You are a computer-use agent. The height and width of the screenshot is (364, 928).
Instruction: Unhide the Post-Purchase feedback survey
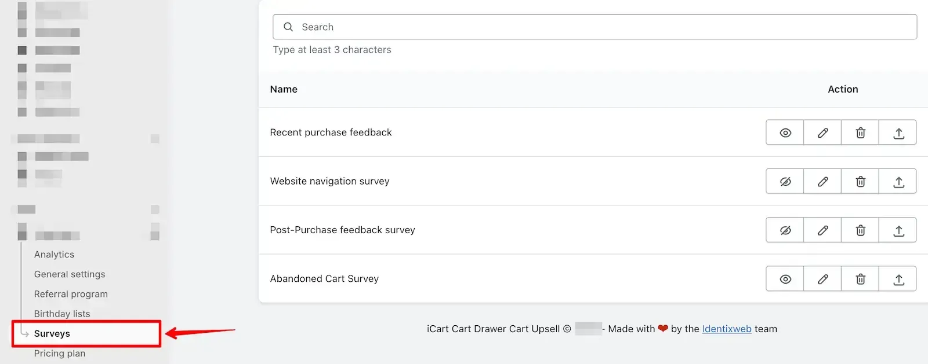click(x=785, y=230)
